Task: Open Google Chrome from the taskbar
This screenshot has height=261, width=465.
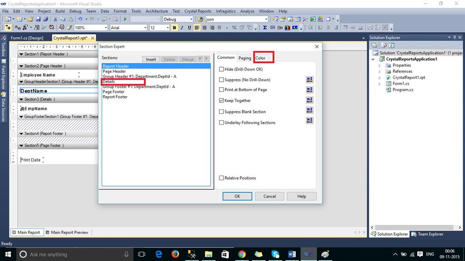Action: (242, 254)
